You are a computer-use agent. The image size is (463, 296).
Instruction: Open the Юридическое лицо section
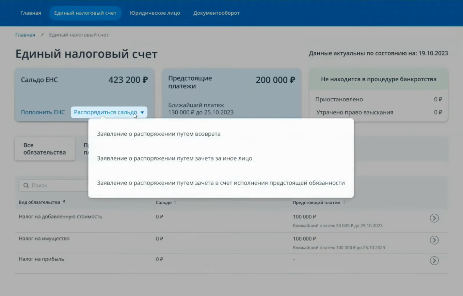pos(155,13)
